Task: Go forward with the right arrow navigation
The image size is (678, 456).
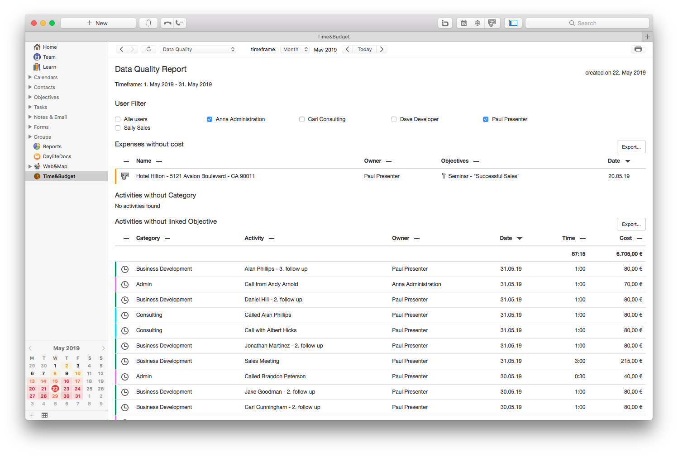Action: point(133,49)
